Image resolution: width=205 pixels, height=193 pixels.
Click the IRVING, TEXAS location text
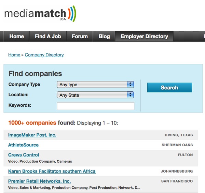click(179, 135)
